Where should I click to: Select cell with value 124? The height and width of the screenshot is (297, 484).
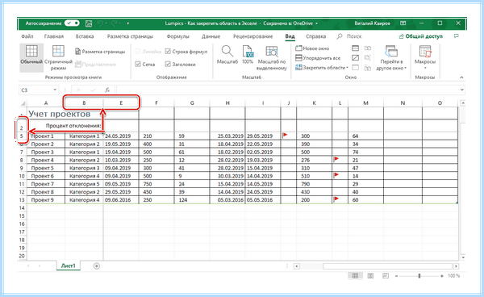click(192, 200)
